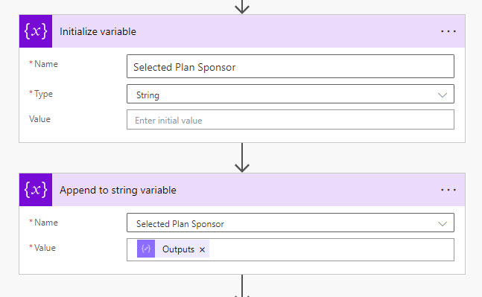Click the Enter initial value field
482x297 pixels.
pyautogui.click(x=291, y=120)
